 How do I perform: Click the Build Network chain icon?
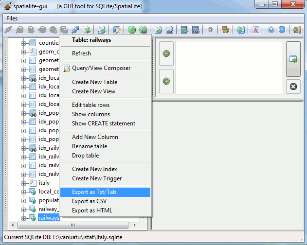(x=211, y=30)
